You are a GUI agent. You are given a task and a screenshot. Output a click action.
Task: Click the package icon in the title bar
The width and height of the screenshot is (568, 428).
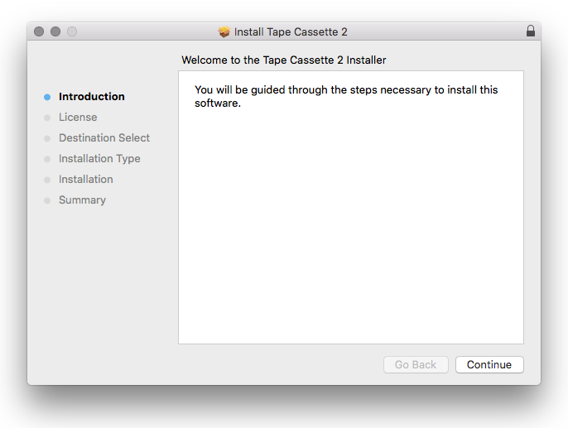click(x=224, y=31)
